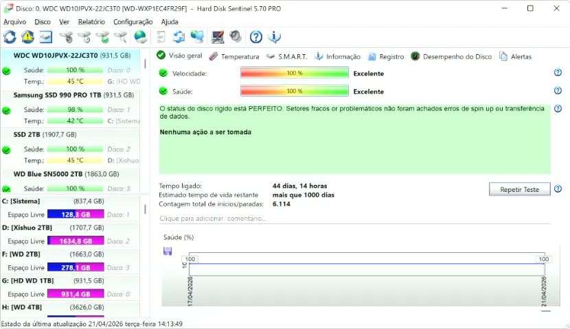The height and width of the screenshot is (329, 570).
Task: Click the help icon beside Saúde Excelente row
Action: click(558, 90)
